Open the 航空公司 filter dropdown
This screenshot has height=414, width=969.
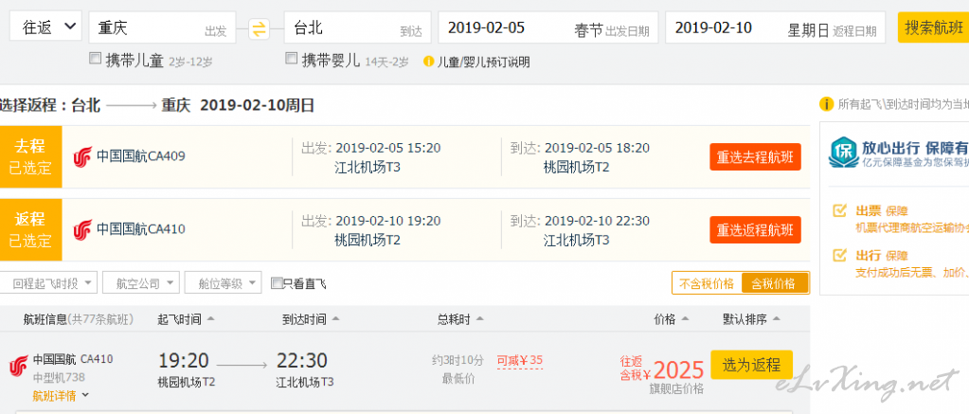point(141,283)
